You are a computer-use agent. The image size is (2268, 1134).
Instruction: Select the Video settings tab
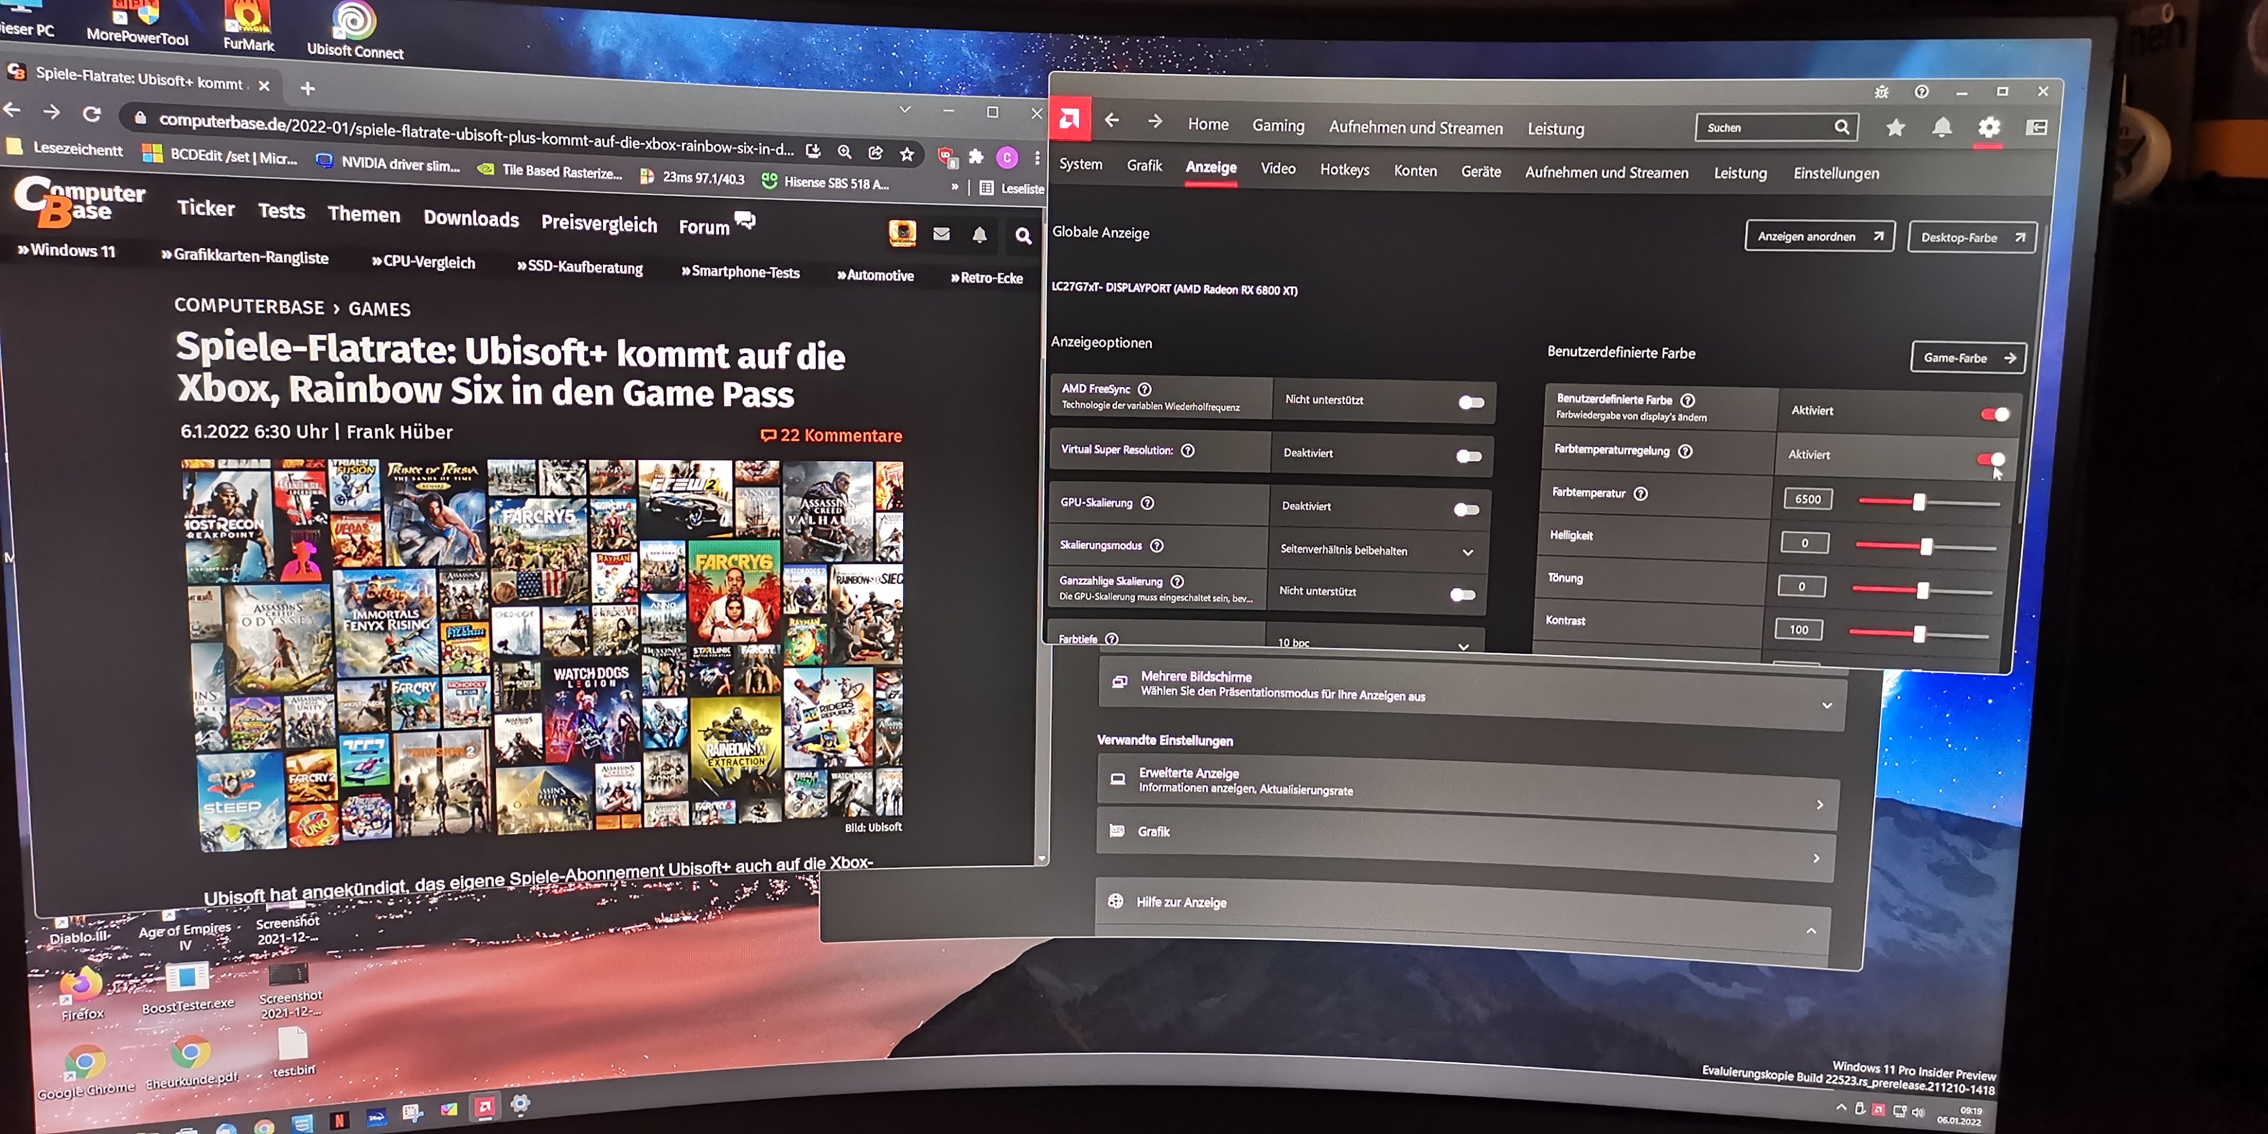click(x=1278, y=168)
